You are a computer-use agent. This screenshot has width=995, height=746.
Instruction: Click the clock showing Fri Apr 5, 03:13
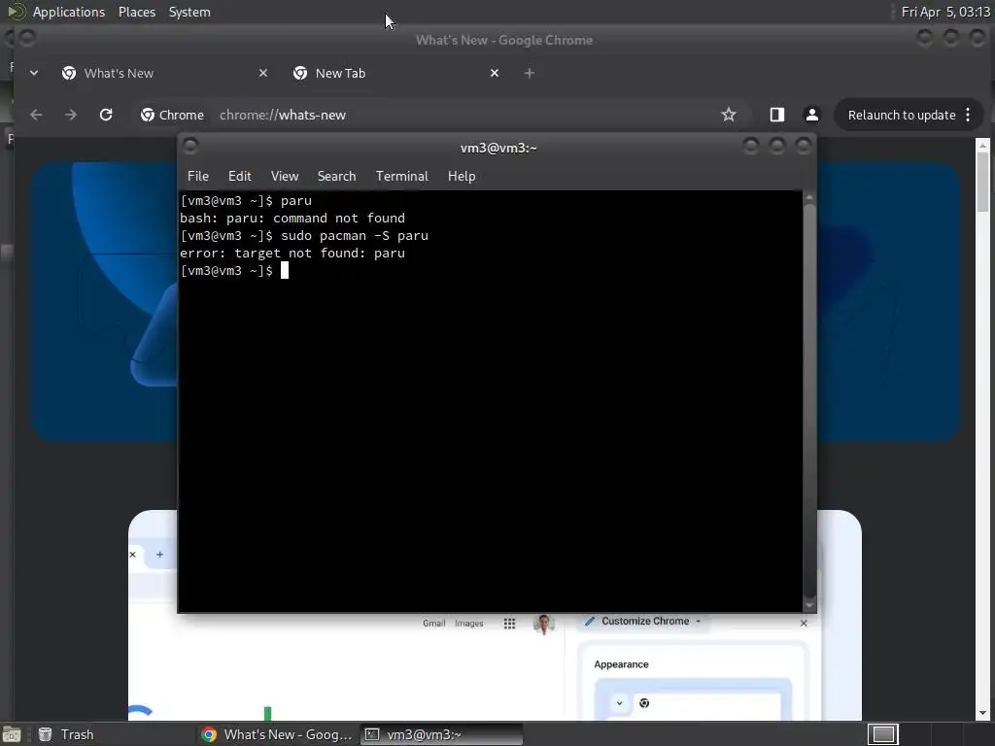coord(944,12)
